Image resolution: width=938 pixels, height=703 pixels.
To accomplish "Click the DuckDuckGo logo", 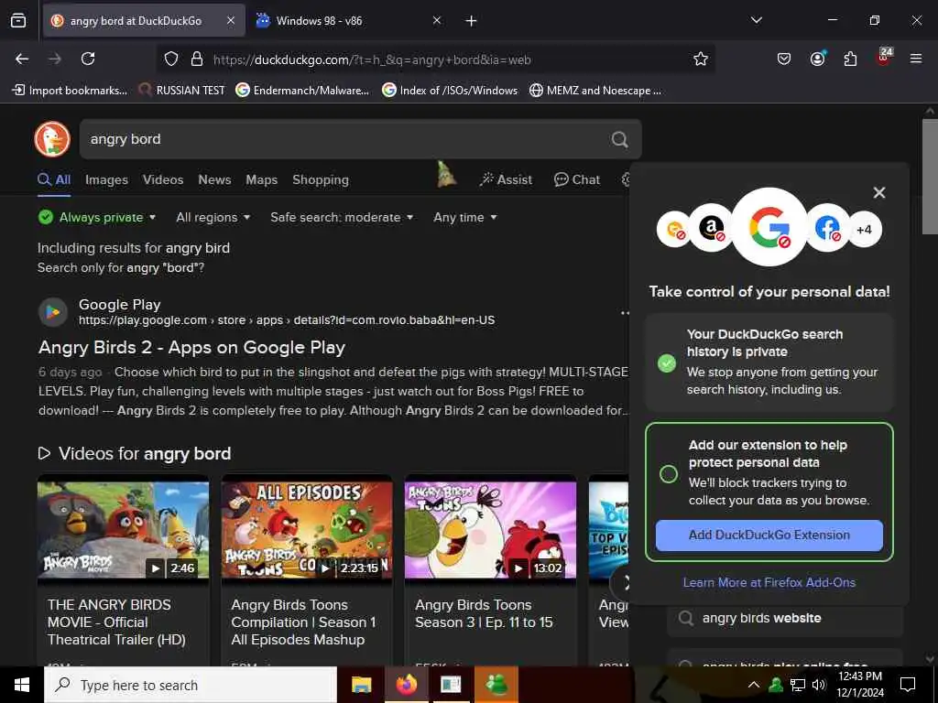I will [52, 139].
